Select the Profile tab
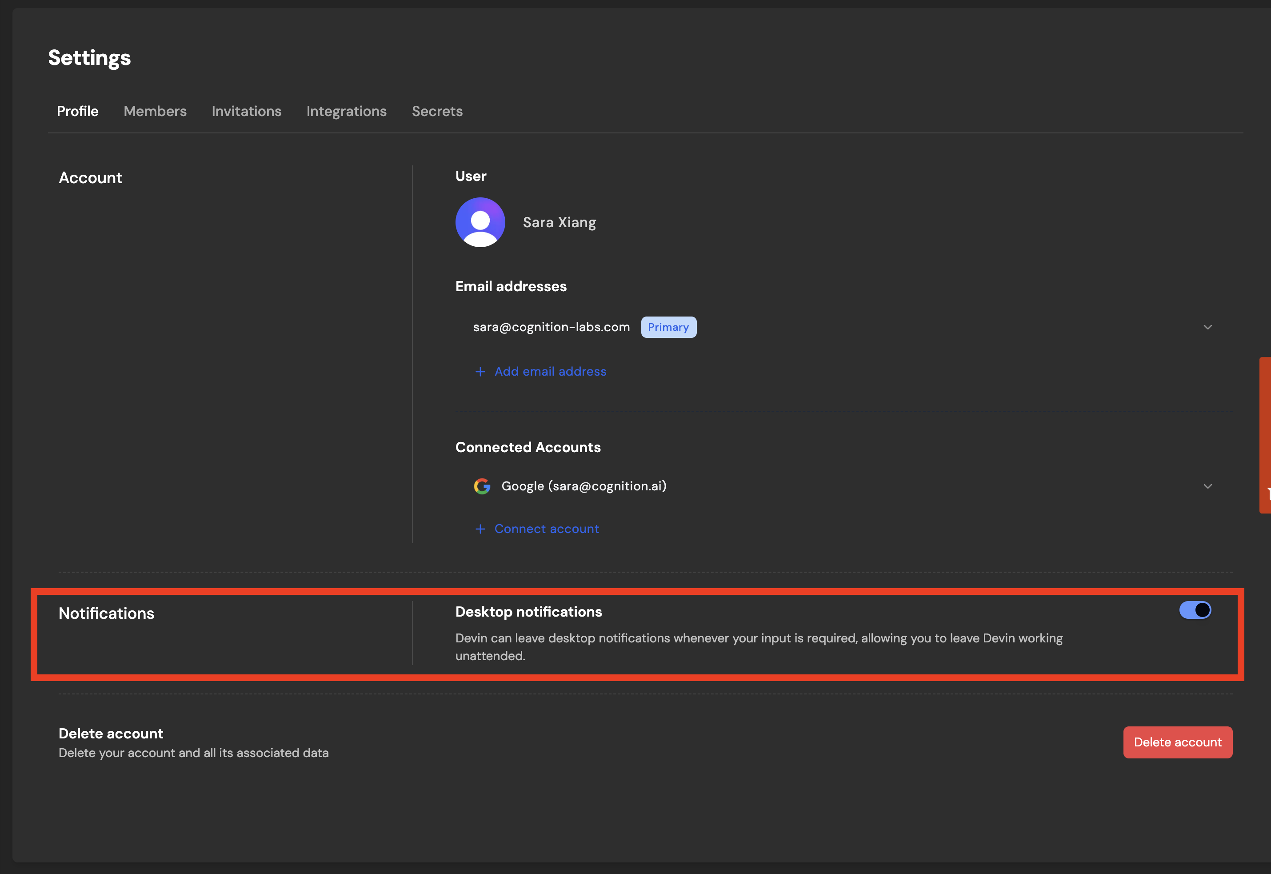Viewport: 1271px width, 874px height. point(78,111)
